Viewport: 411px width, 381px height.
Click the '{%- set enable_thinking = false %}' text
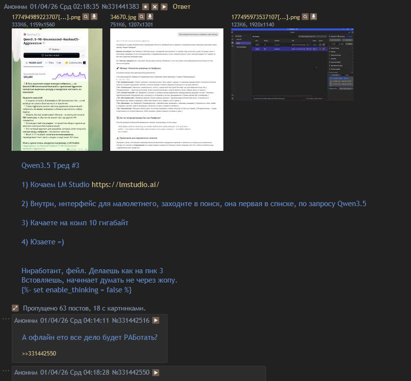76,290
